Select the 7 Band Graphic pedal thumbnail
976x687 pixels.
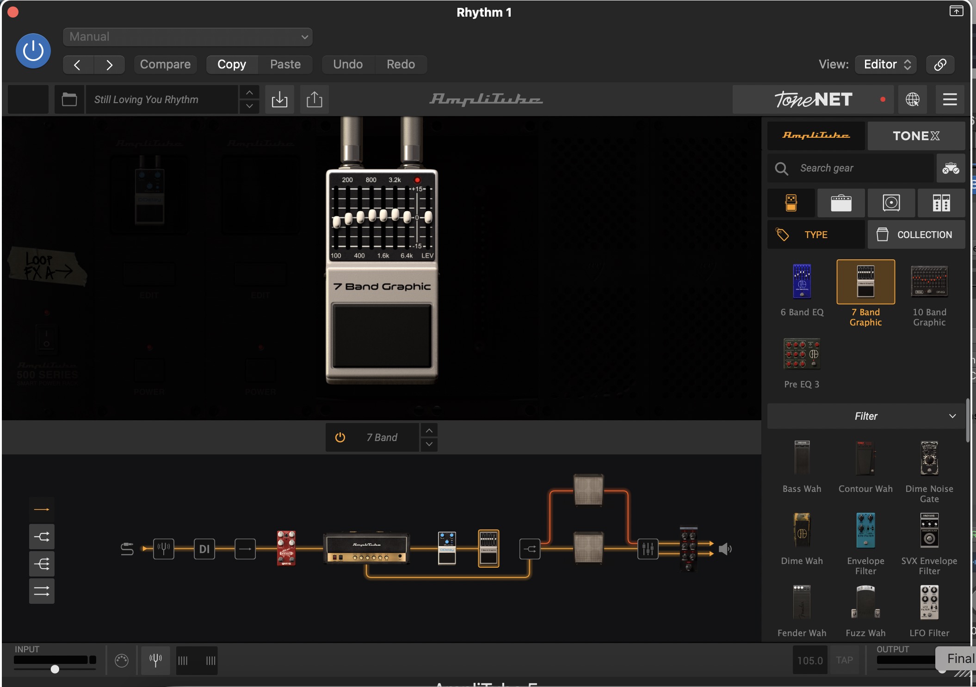865,282
